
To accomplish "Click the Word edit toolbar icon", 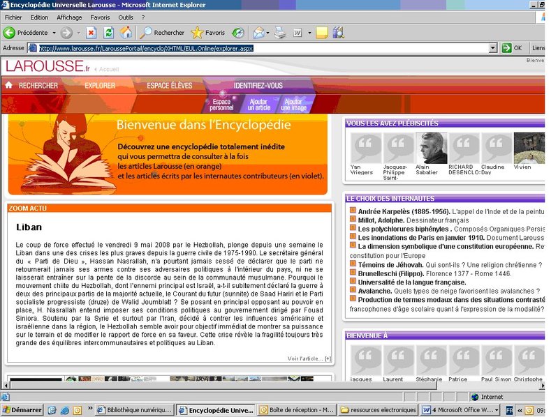I will [x=298, y=33].
